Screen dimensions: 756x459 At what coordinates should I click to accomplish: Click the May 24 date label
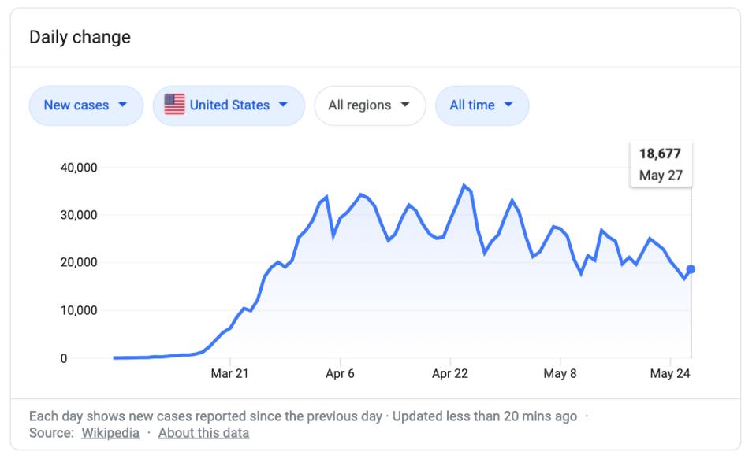pos(670,374)
